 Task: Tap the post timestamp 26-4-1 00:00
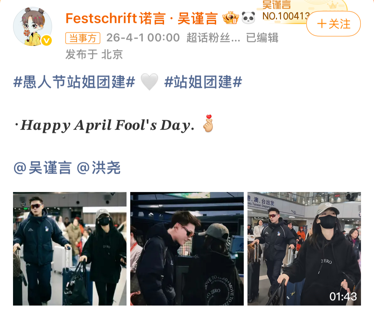pyautogui.click(x=143, y=38)
